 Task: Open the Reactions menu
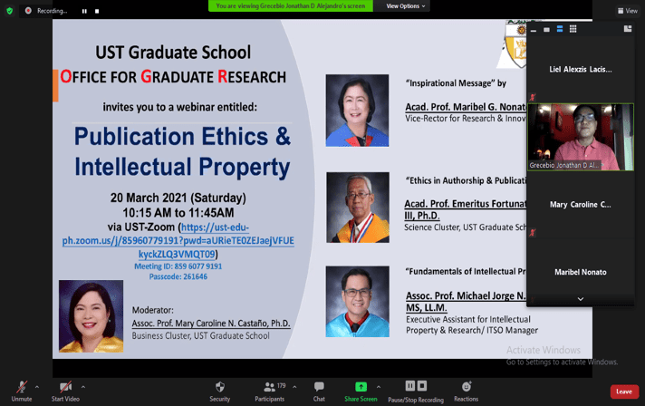point(466,391)
